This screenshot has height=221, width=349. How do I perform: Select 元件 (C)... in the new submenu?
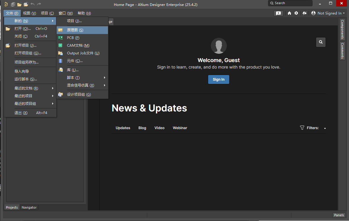[x=82, y=61]
